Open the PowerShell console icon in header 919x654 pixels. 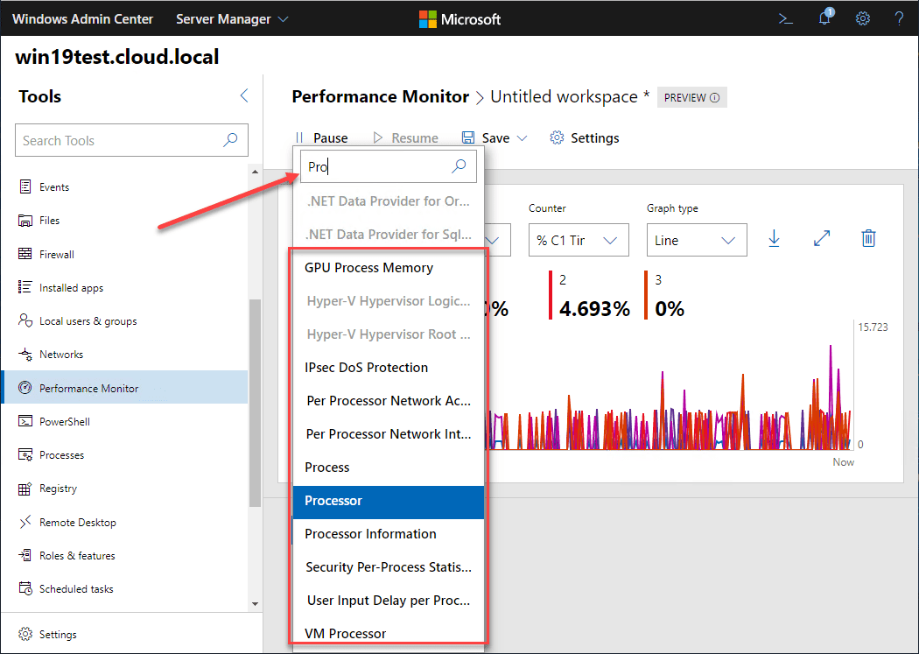click(x=786, y=18)
